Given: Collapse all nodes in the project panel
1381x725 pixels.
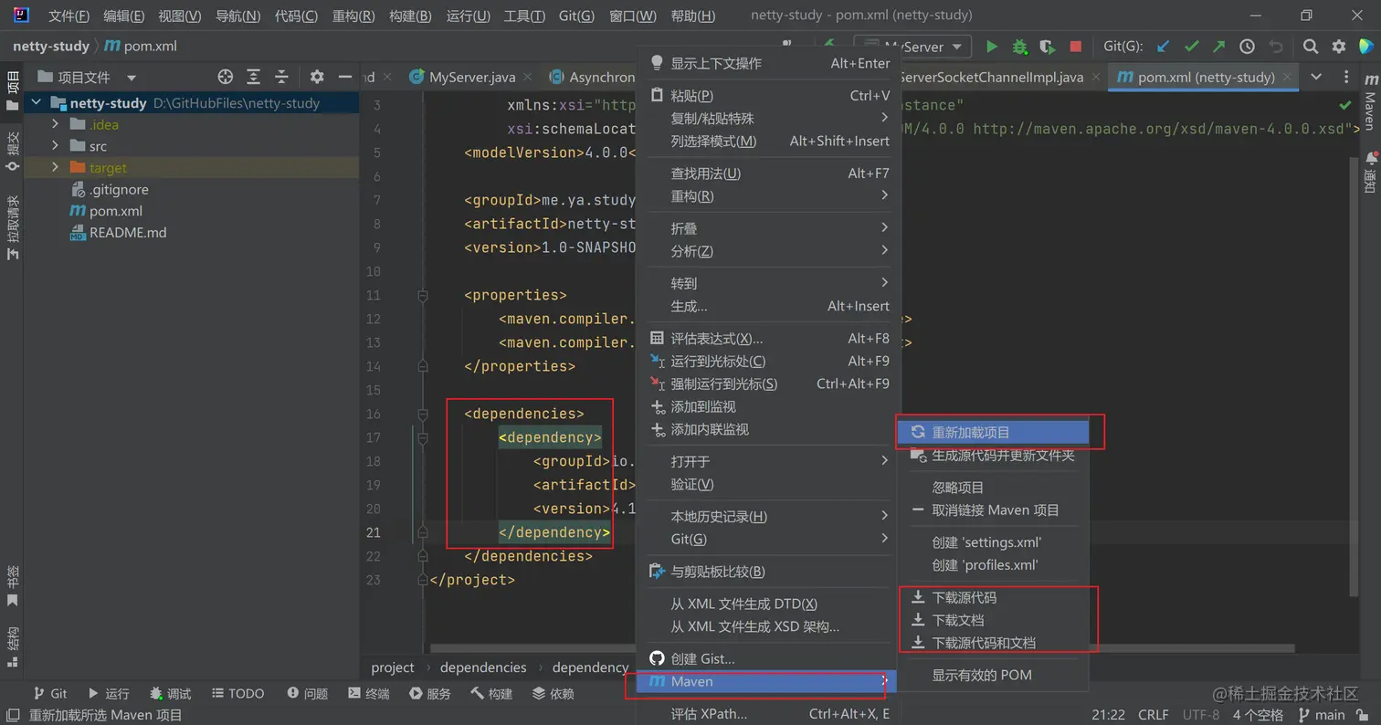Looking at the screenshot, I should [282, 77].
